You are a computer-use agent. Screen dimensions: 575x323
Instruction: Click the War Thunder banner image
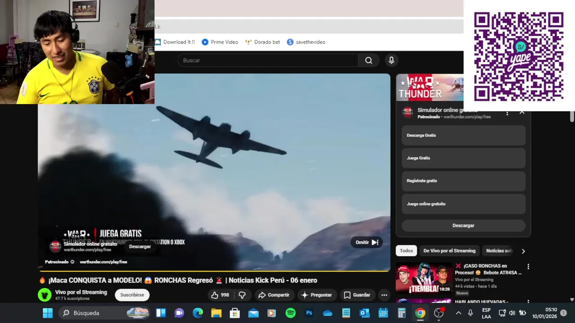429,87
